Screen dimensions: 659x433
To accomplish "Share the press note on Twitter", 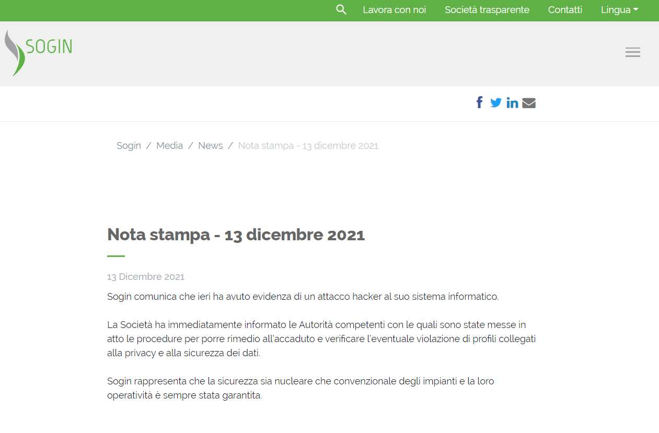I will (x=495, y=103).
